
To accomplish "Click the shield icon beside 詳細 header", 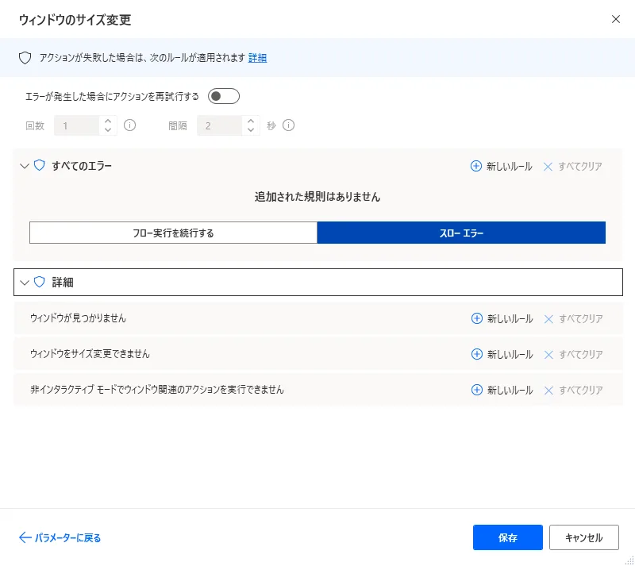I will click(40, 282).
